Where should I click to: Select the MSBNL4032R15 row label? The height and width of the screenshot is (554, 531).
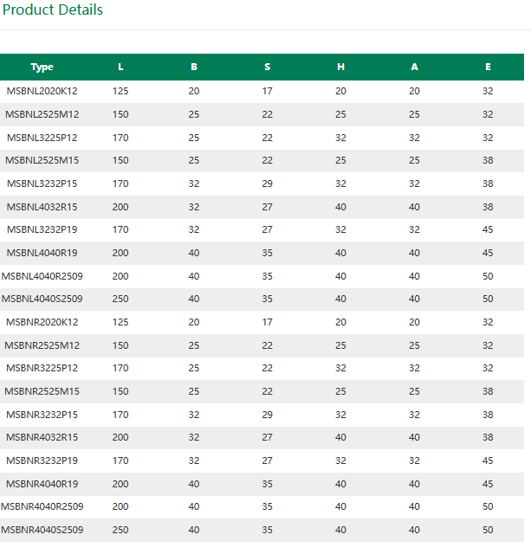point(42,207)
